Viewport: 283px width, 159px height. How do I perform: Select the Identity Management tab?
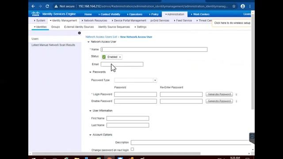tap(63, 21)
